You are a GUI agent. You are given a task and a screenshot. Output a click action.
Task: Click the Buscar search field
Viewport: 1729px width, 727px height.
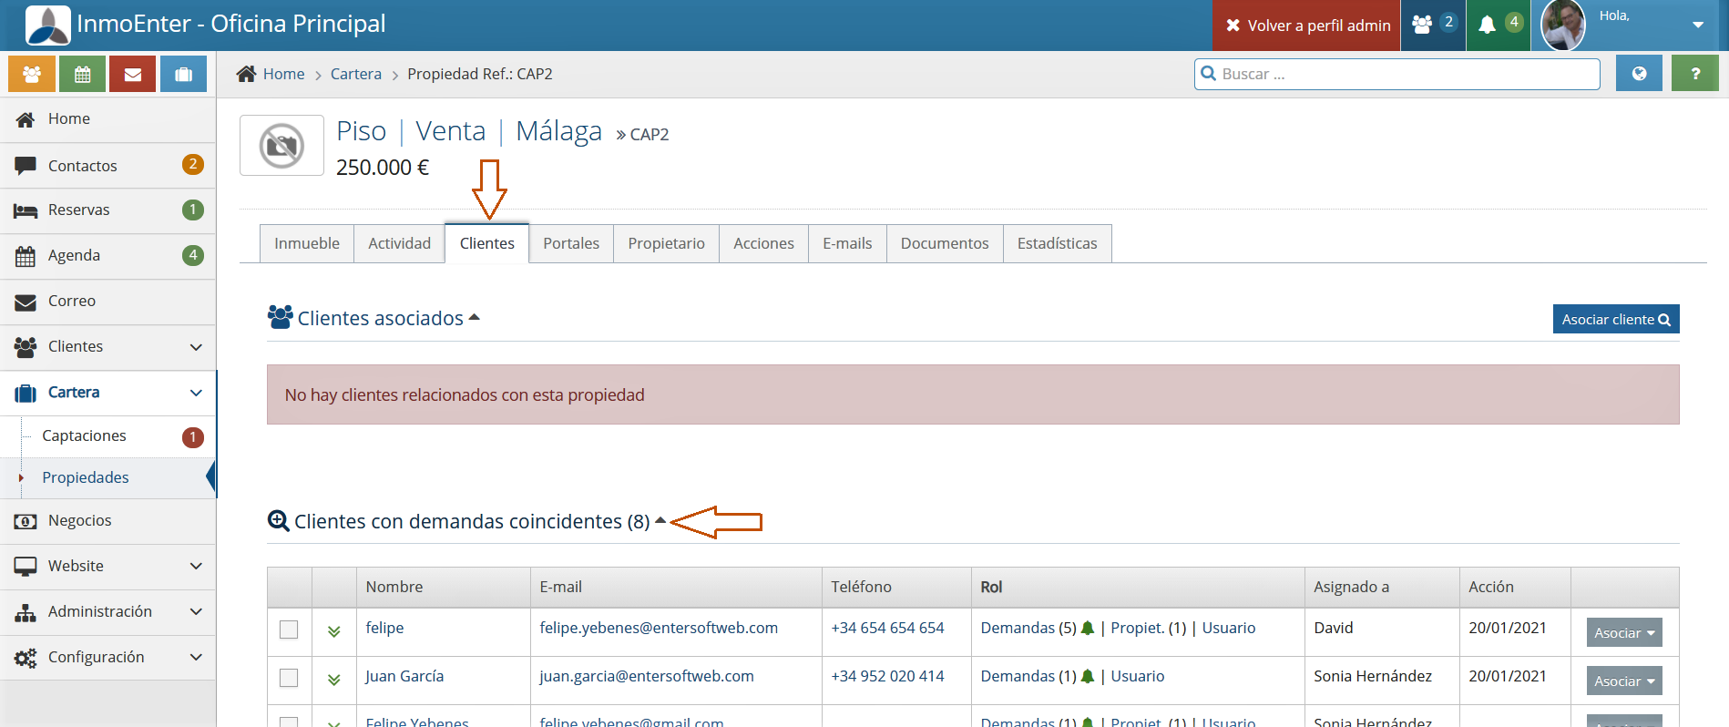(x=1397, y=74)
